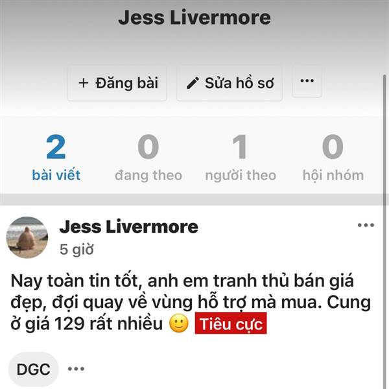This screenshot has height=389, width=389.
Task: Click the post author name Jess Livermore
Action: [128, 227]
